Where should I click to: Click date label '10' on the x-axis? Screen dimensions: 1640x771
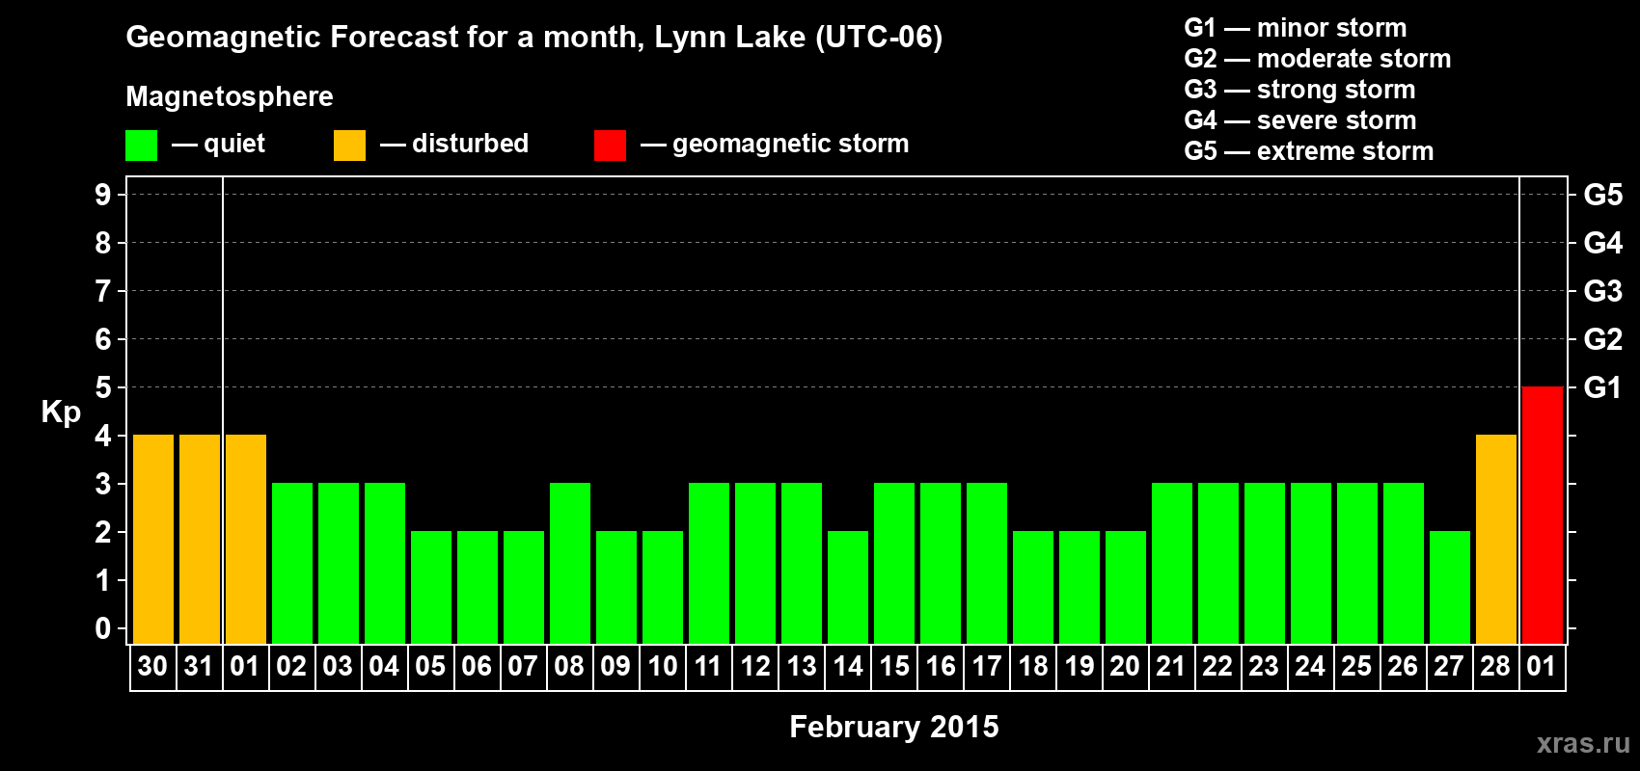662,666
